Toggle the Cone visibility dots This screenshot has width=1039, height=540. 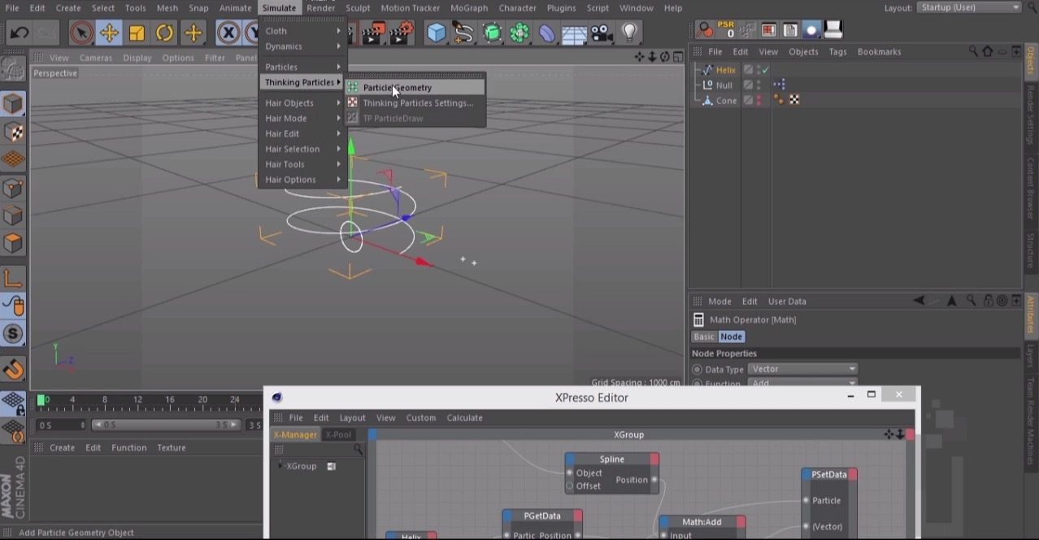[x=759, y=100]
